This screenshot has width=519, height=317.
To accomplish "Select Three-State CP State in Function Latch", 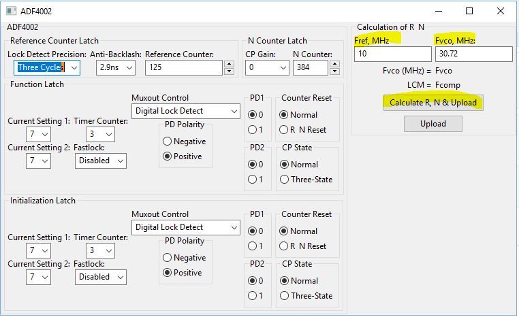I will point(306,179).
